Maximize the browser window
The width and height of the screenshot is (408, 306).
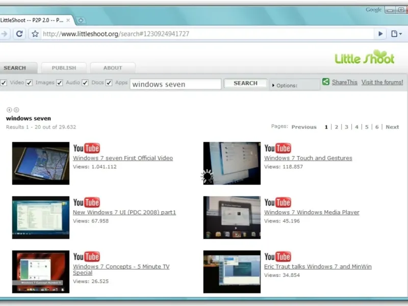click(401, 10)
